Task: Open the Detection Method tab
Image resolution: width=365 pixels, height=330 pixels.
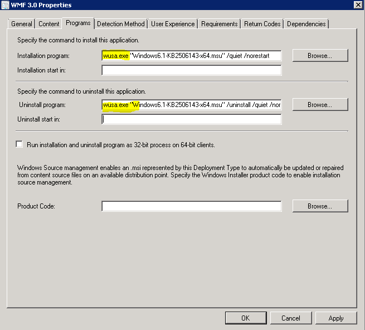Action: tap(121, 24)
